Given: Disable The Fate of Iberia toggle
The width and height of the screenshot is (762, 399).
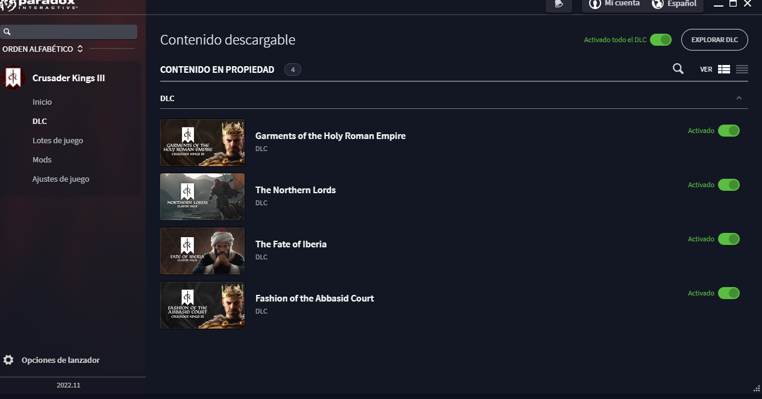Looking at the screenshot, I should pos(729,239).
